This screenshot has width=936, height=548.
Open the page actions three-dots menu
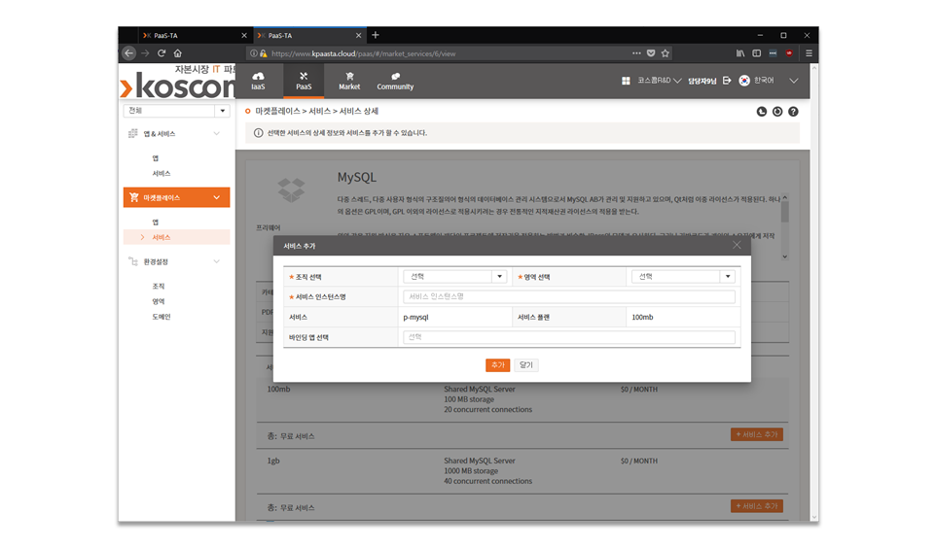[636, 53]
